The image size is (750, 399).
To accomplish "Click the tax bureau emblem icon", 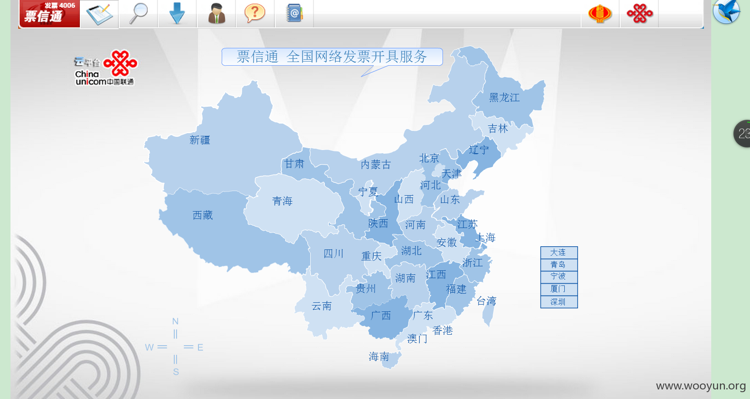I will (600, 14).
